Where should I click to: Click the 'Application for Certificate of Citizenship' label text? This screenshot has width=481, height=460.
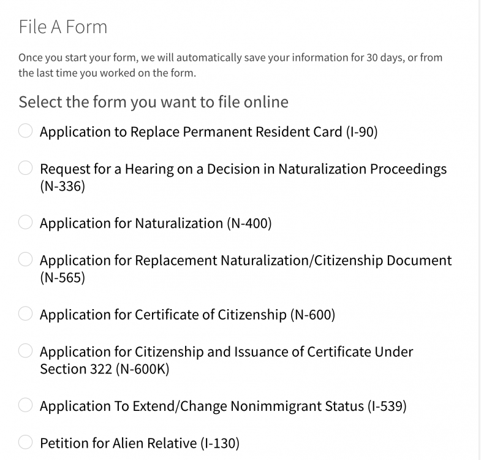point(163,315)
